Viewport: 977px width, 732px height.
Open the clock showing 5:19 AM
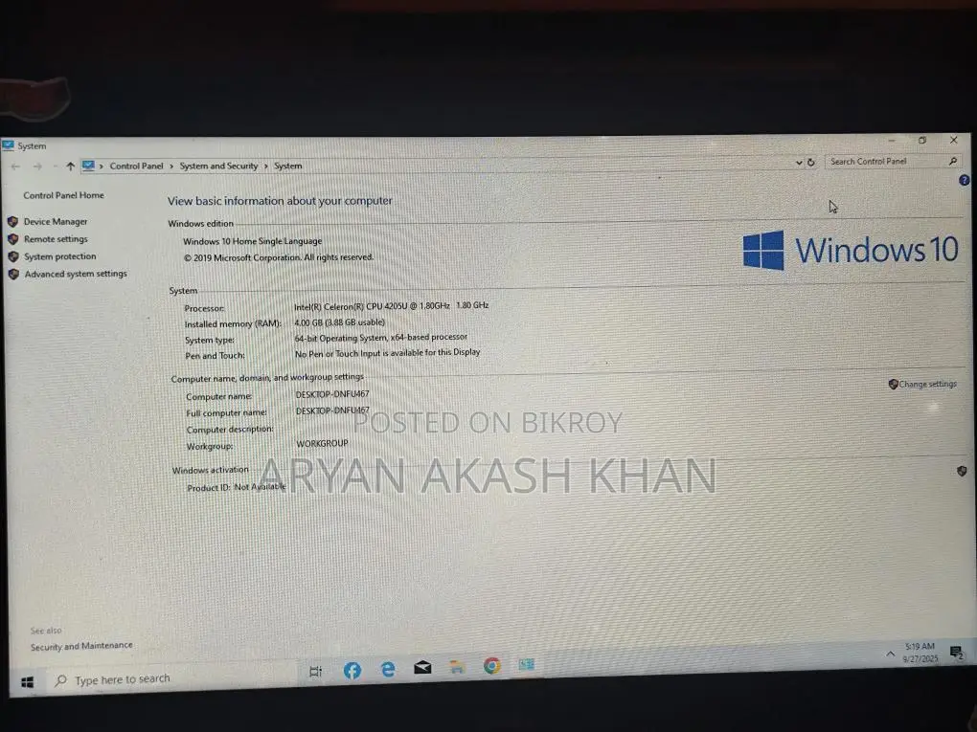coord(920,653)
